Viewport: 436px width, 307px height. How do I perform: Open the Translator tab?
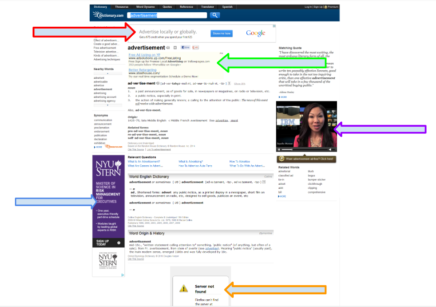[208, 7]
